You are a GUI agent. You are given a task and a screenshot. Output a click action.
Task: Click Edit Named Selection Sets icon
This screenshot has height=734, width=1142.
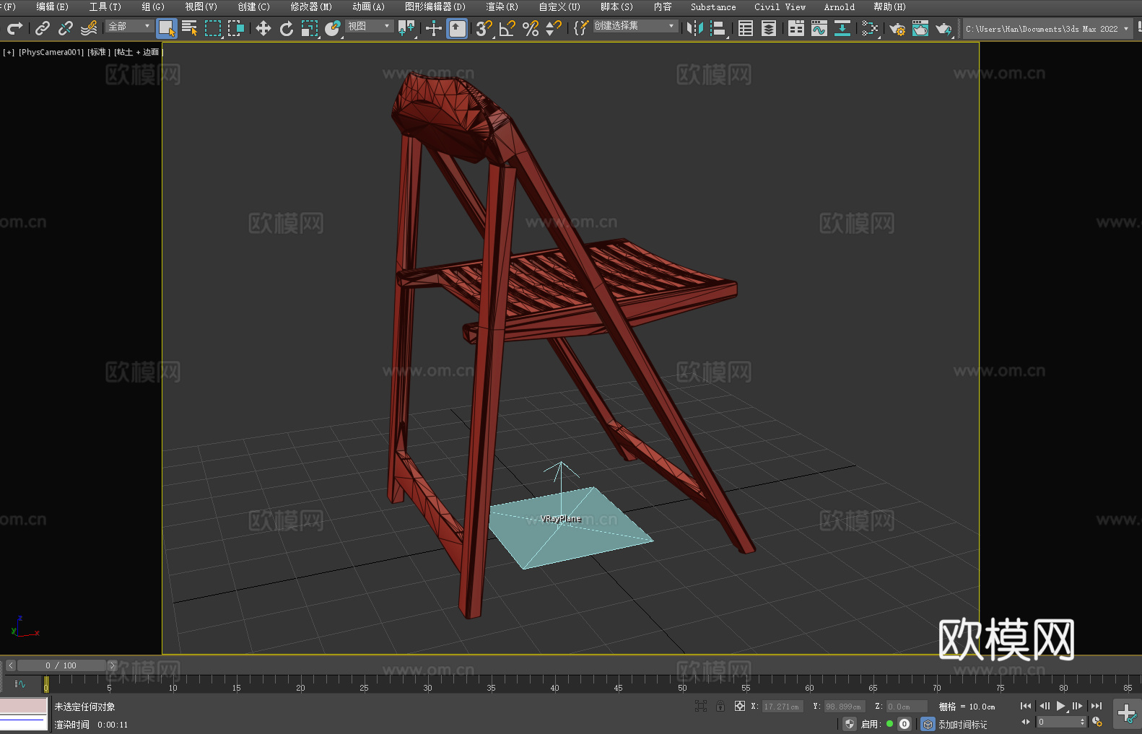[x=580, y=28]
